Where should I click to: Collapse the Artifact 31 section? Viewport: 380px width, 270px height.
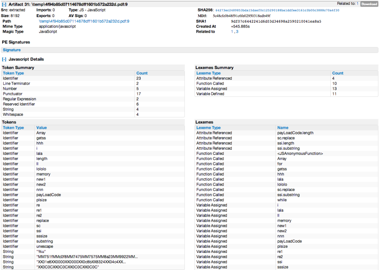point(4,4)
